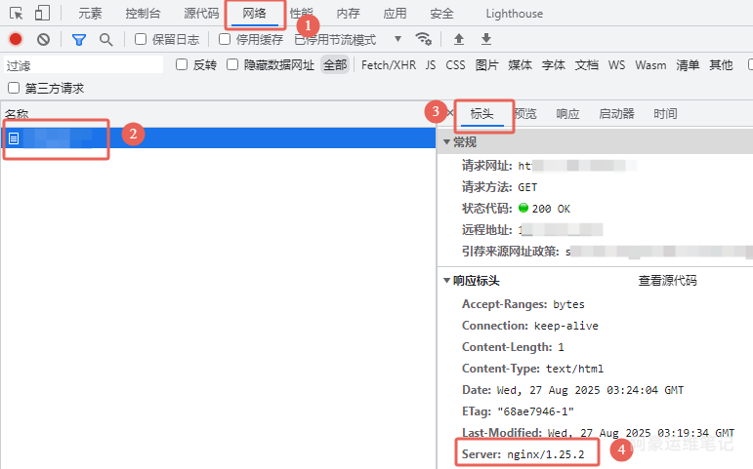Open the 已停用节流模式 throttling dropdown
753x469 pixels.
pos(348,39)
